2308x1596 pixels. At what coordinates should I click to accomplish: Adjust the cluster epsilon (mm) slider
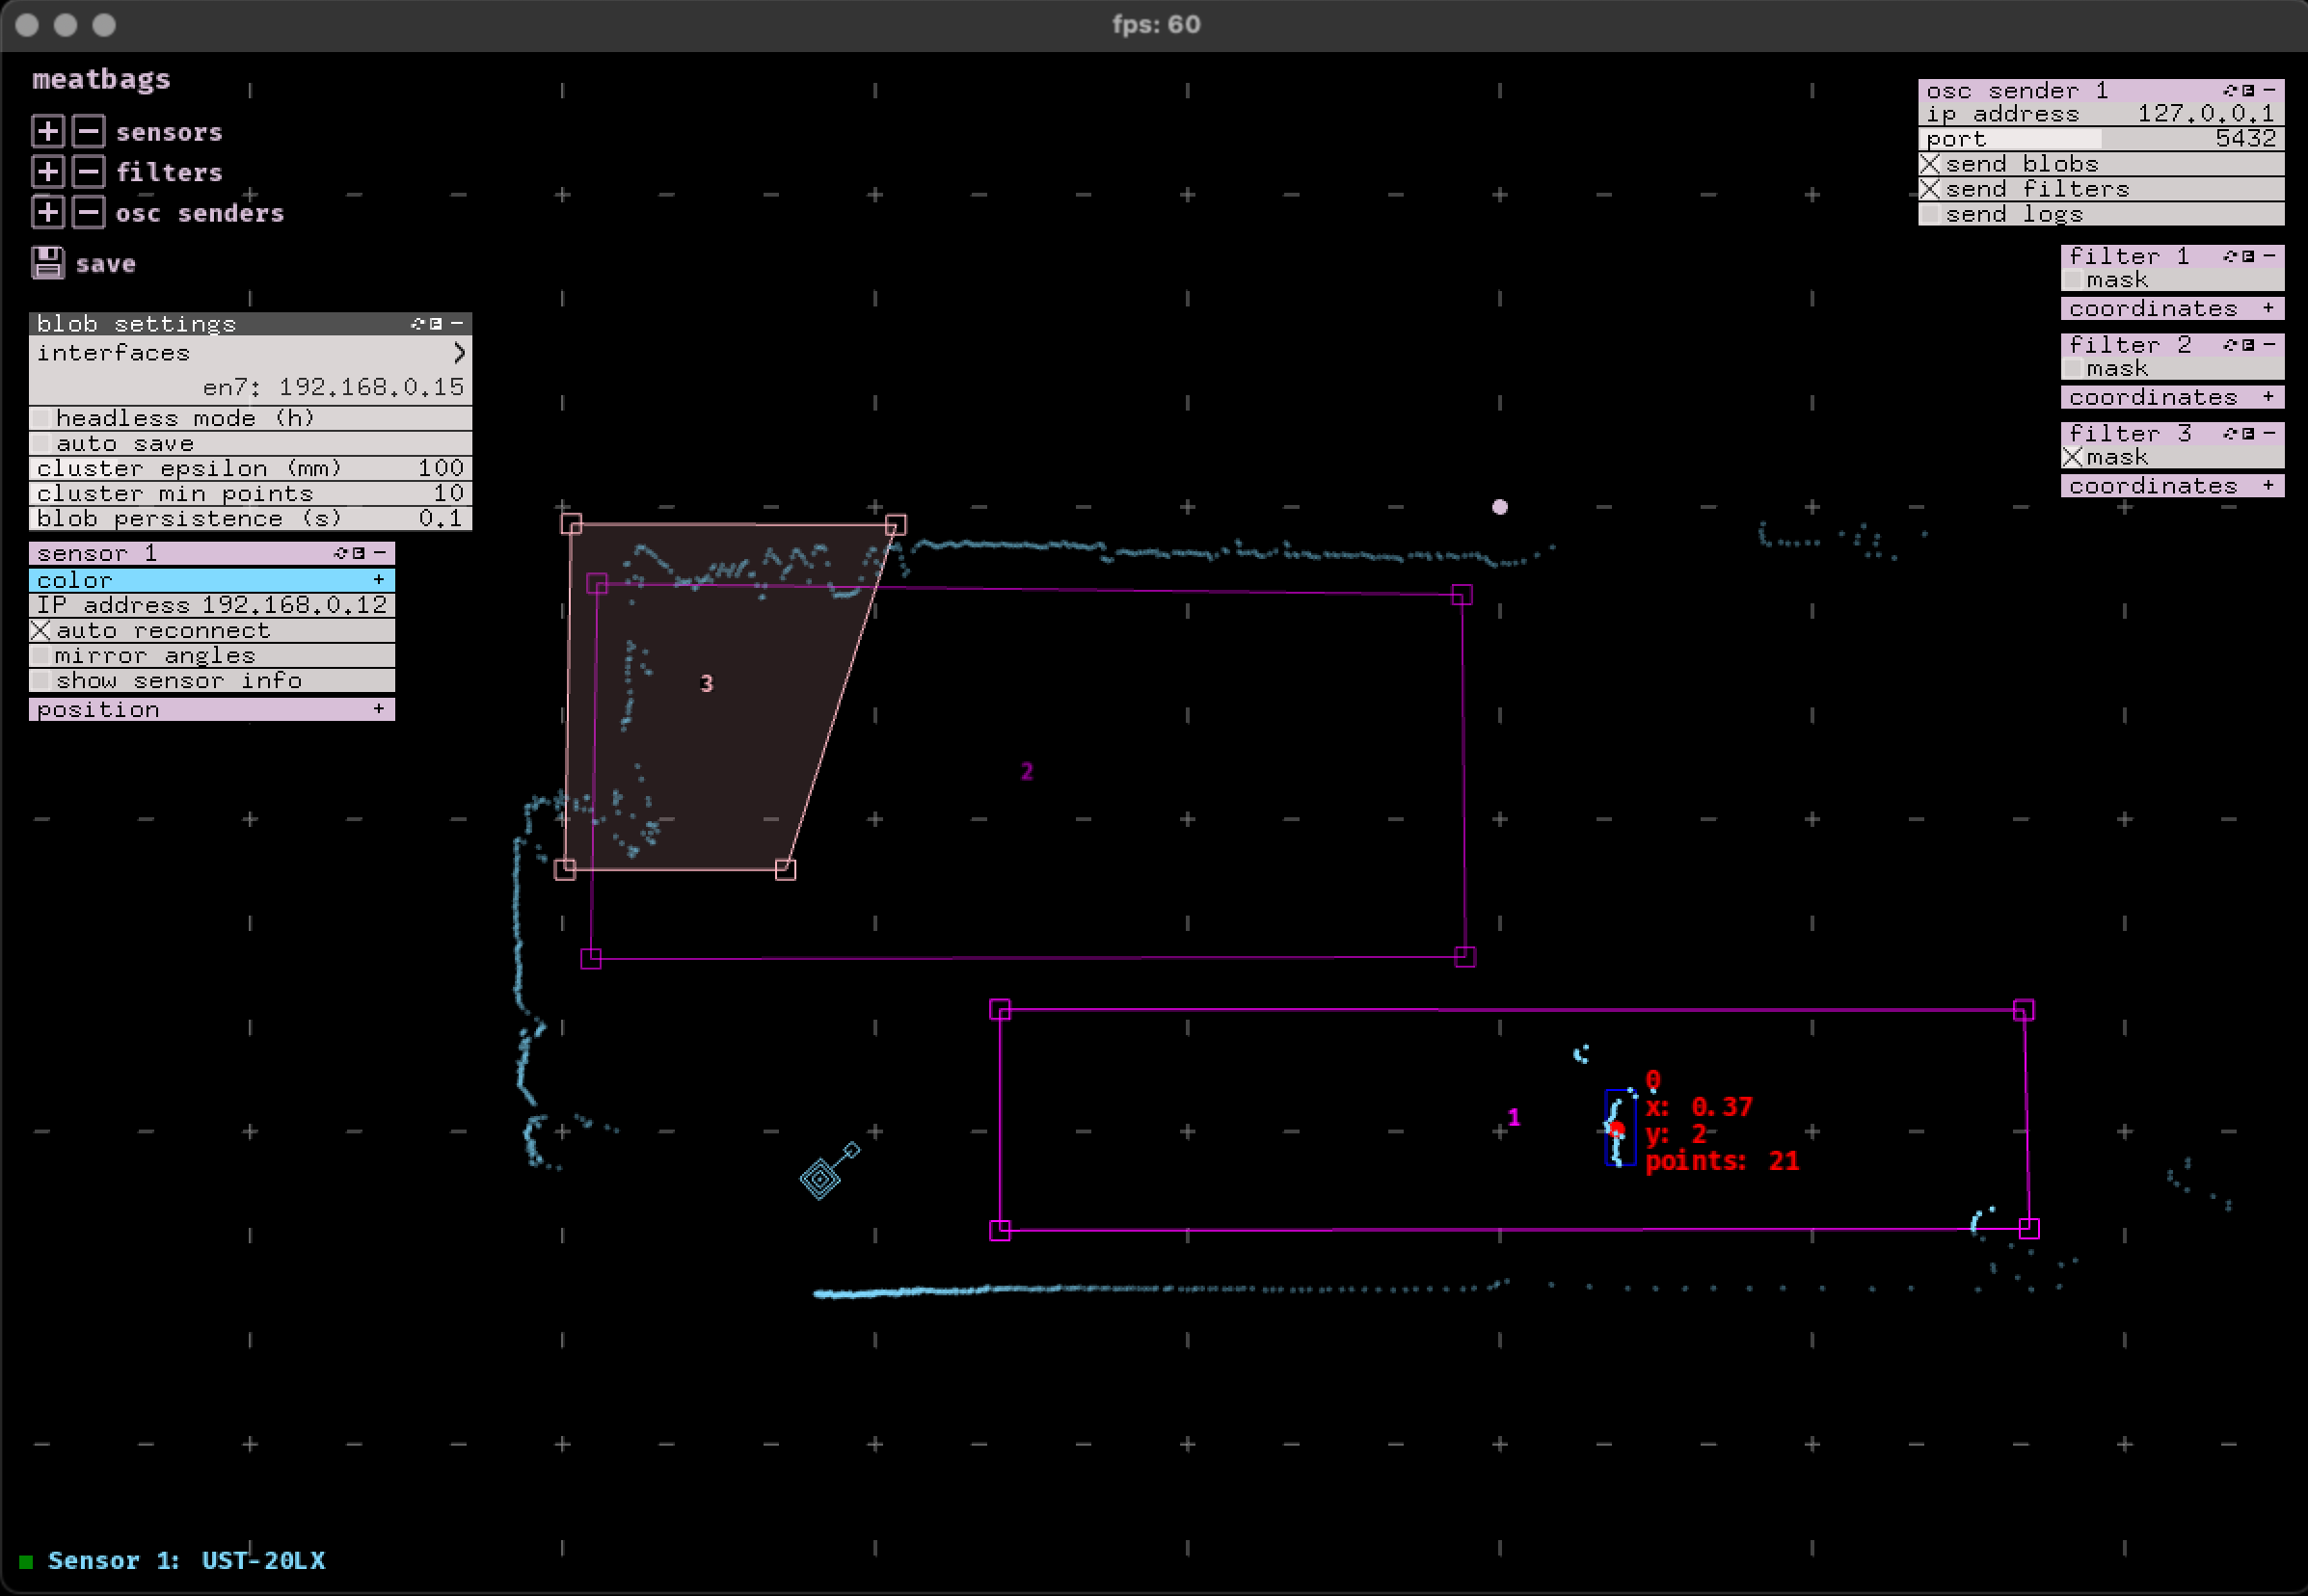(x=250, y=468)
